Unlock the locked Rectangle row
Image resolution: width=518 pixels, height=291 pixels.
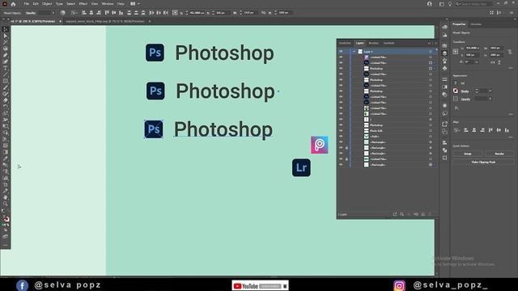tap(346, 148)
